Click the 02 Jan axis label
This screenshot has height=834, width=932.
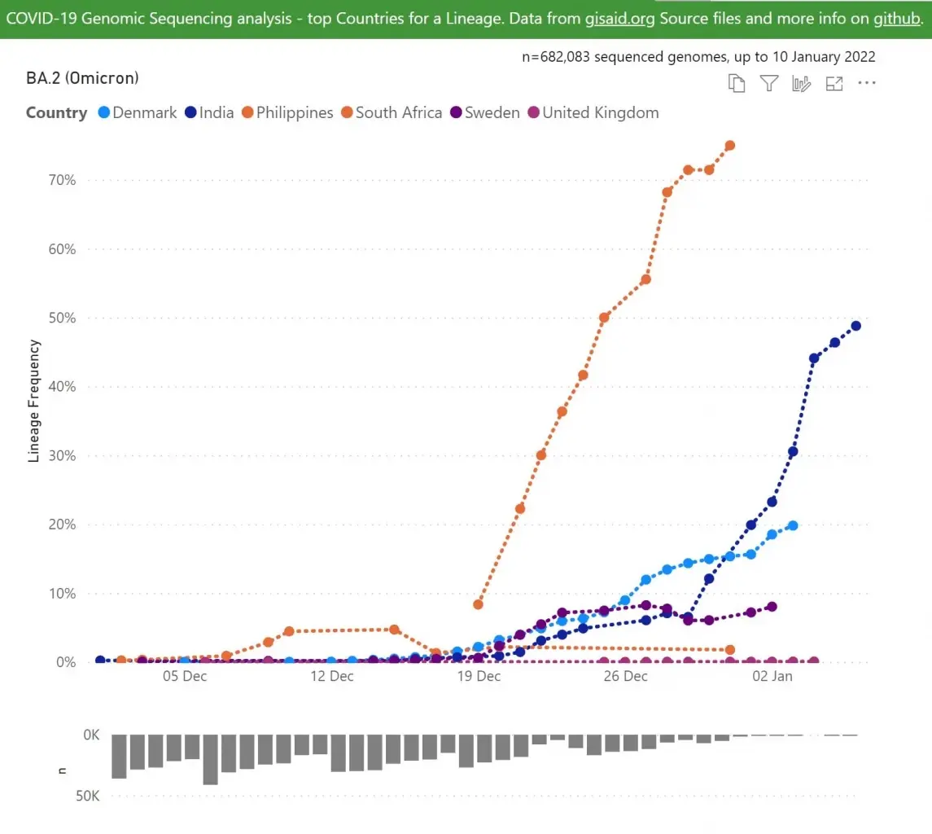772,676
